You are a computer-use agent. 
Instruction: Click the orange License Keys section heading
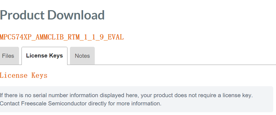tap(24, 75)
